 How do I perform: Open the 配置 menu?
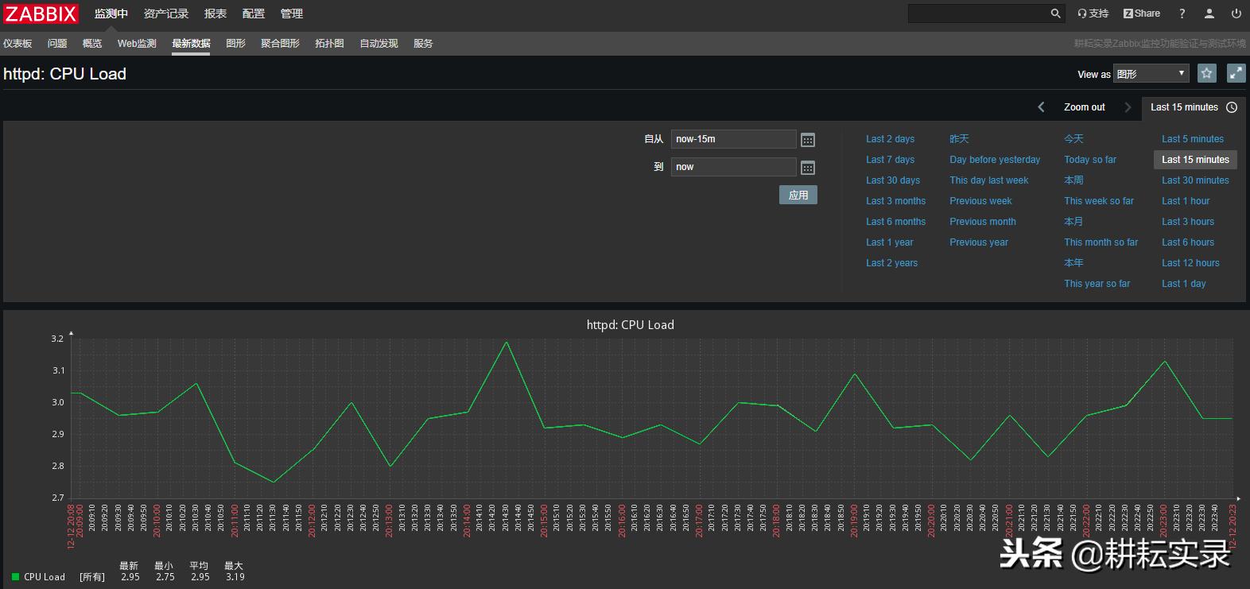click(x=253, y=14)
